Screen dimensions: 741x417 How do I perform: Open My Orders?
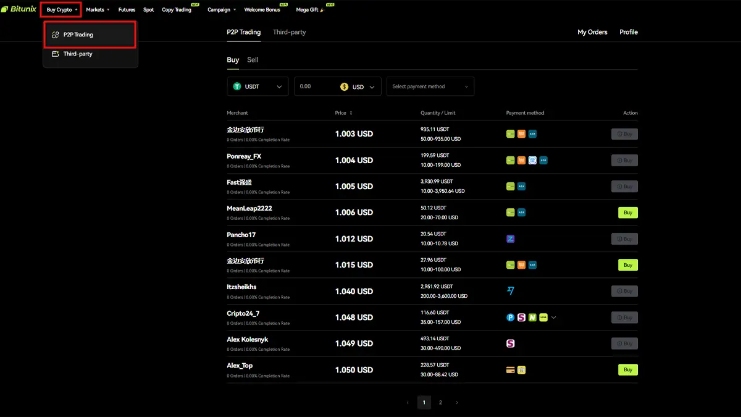592,32
